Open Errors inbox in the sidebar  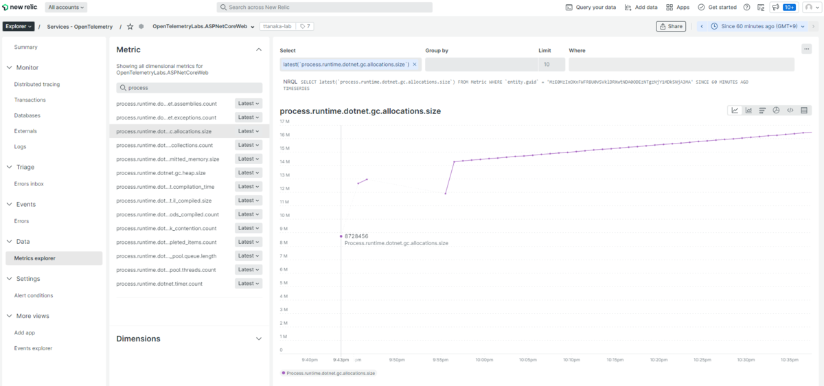(x=29, y=183)
